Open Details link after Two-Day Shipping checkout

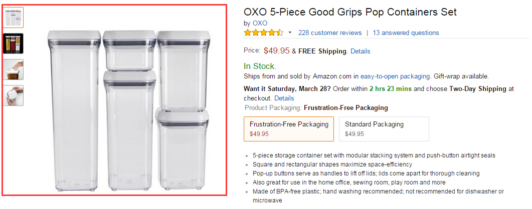click(284, 98)
